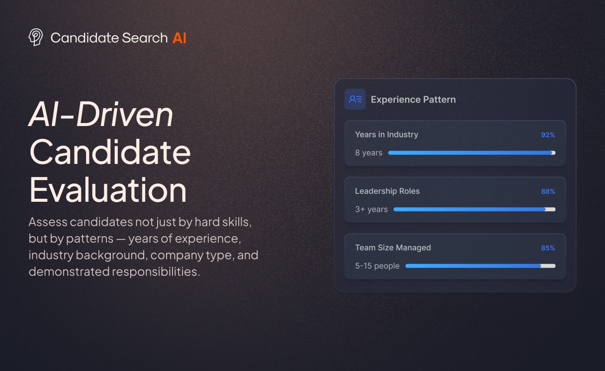Select the Years in Industry card title
The width and height of the screenshot is (605, 371).
click(x=386, y=135)
